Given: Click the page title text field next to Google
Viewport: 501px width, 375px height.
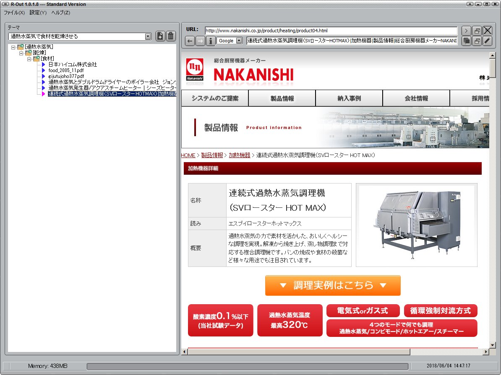Looking at the screenshot, I should tap(352, 41).
